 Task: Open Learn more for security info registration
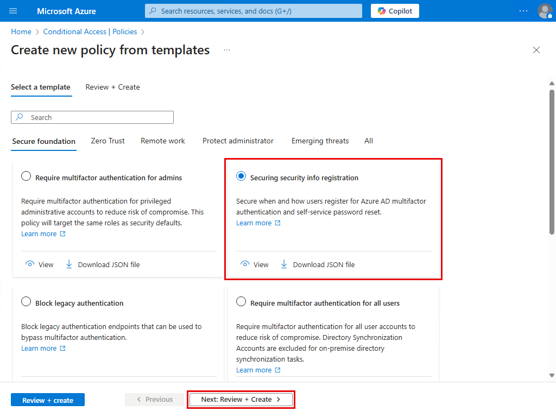click(x=254, y=223)
